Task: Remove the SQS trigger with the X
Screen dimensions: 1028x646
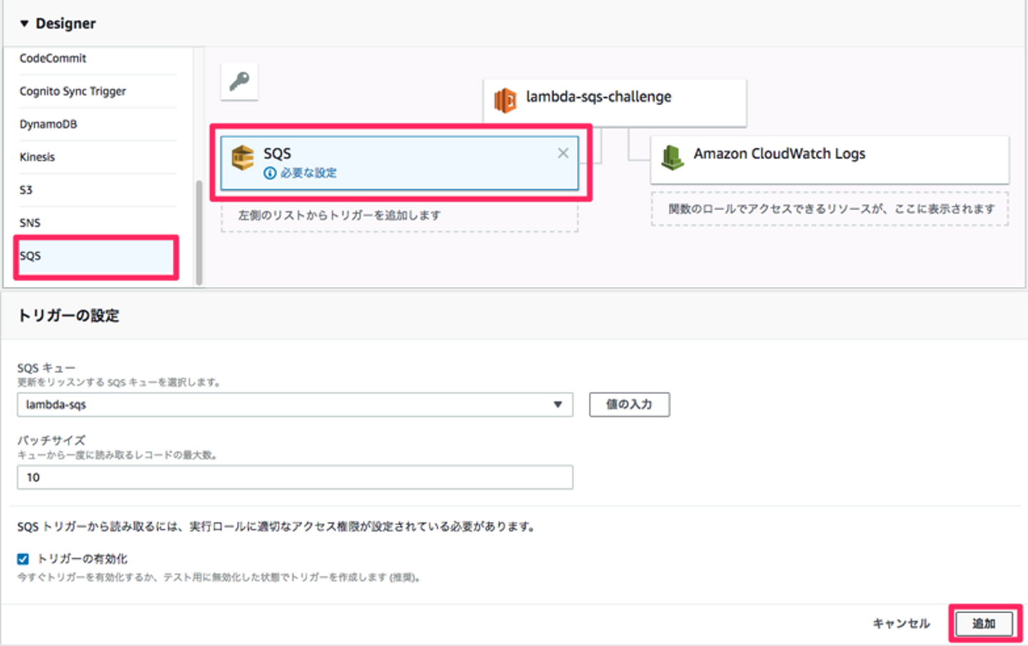Action: click(563, 153)
